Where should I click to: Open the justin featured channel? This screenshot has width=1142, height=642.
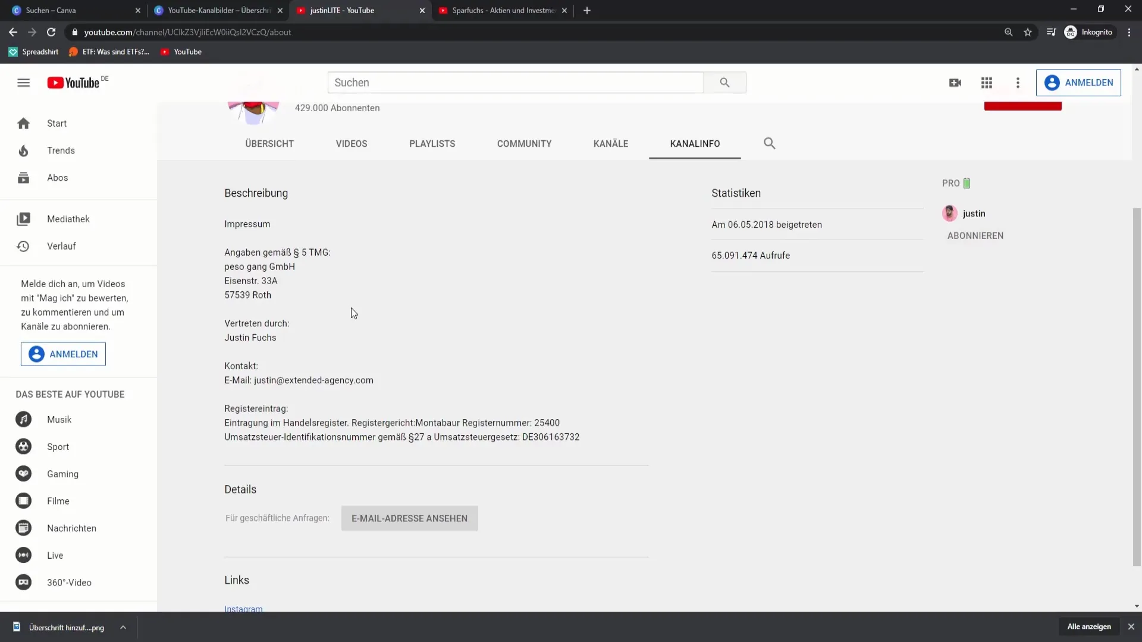(974, 213)
